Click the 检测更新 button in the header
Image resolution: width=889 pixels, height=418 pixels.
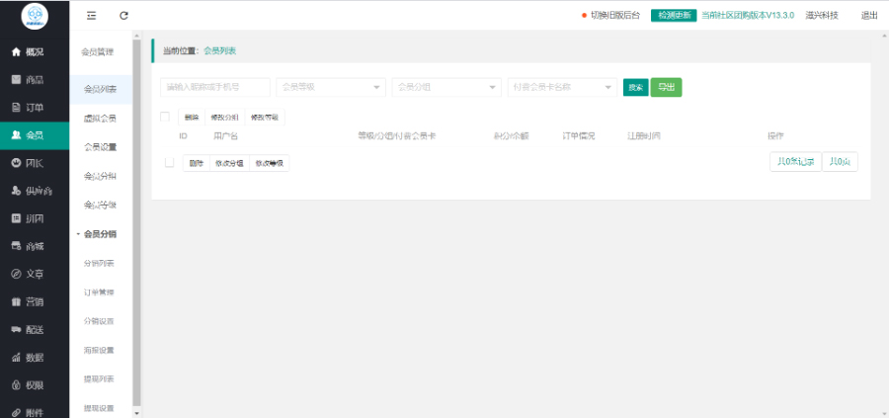(x=674, y=16)
